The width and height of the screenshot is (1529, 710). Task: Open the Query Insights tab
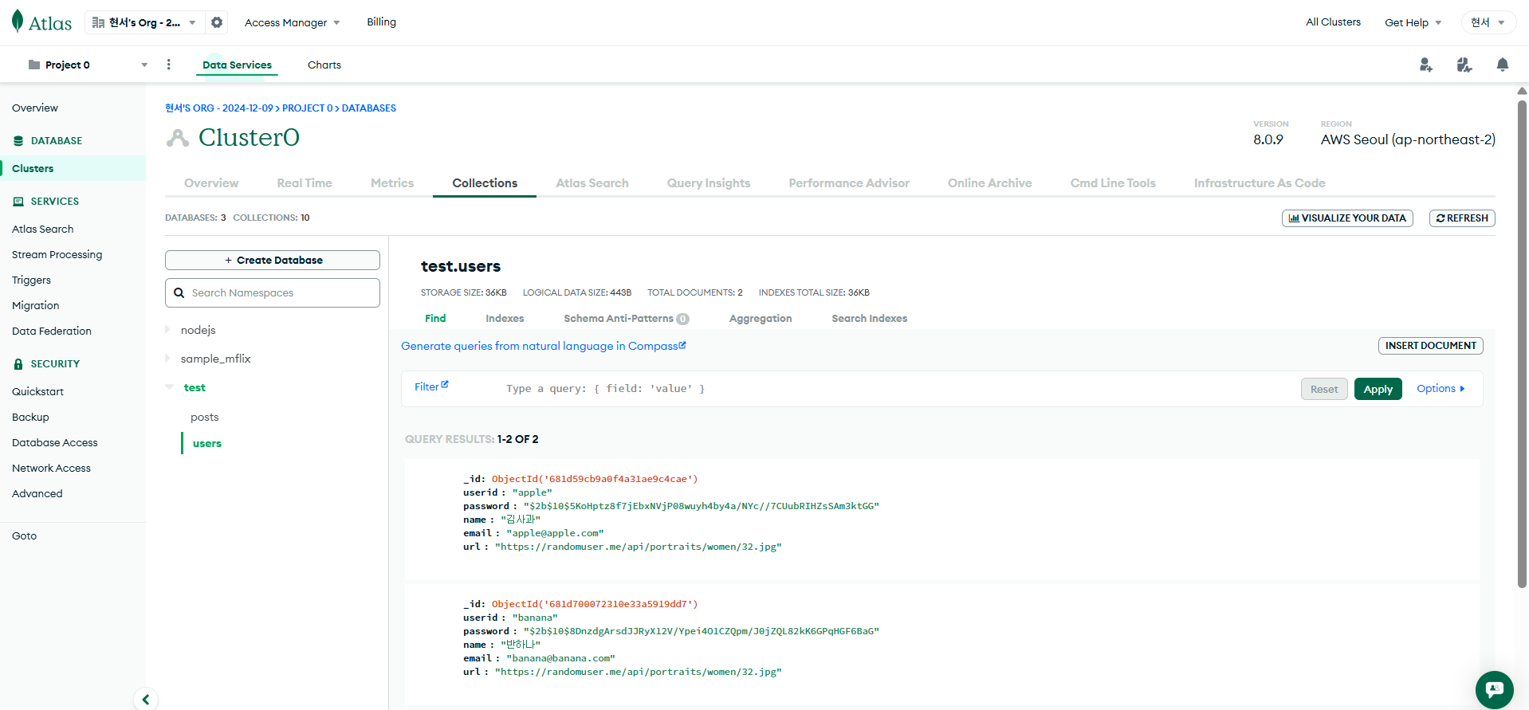[709, 183]
